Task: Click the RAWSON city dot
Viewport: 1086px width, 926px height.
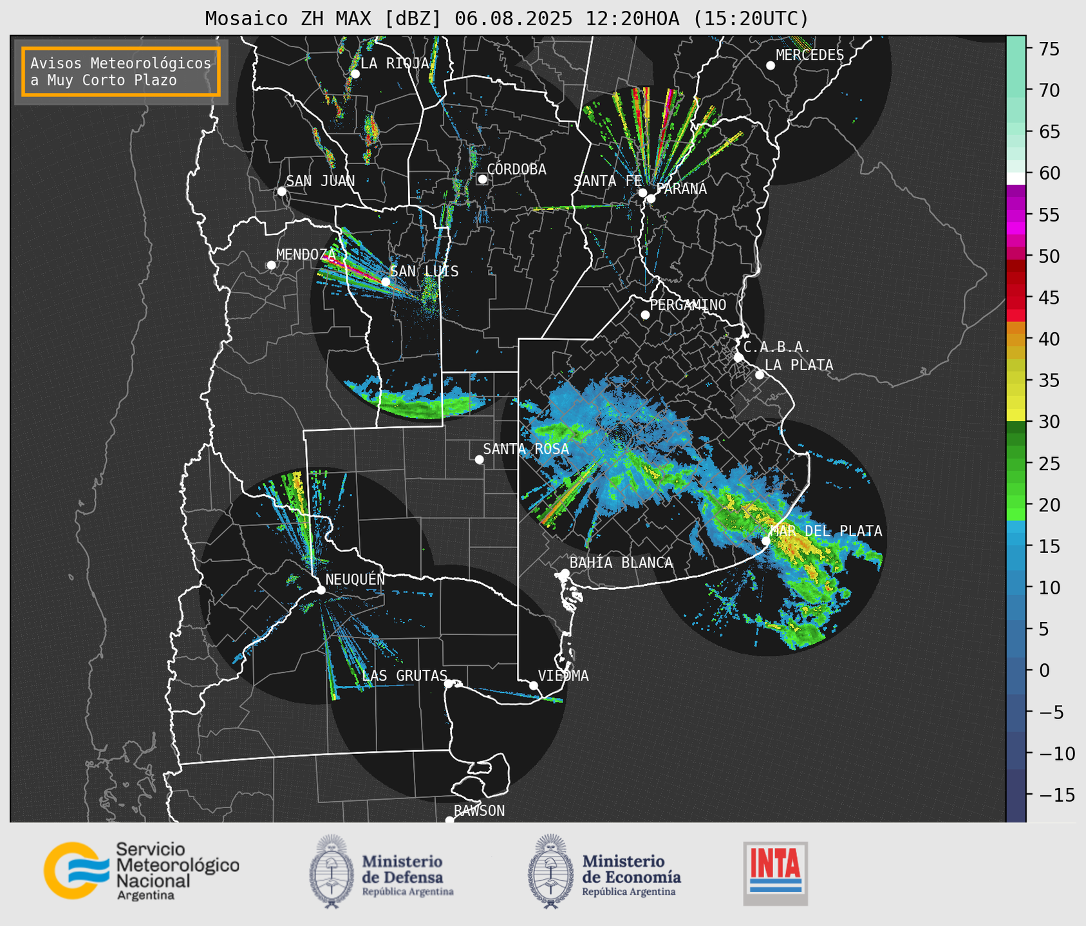Action: tap(449, 820)
